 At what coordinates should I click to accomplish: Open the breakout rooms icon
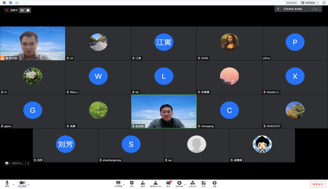click(192, 183)
